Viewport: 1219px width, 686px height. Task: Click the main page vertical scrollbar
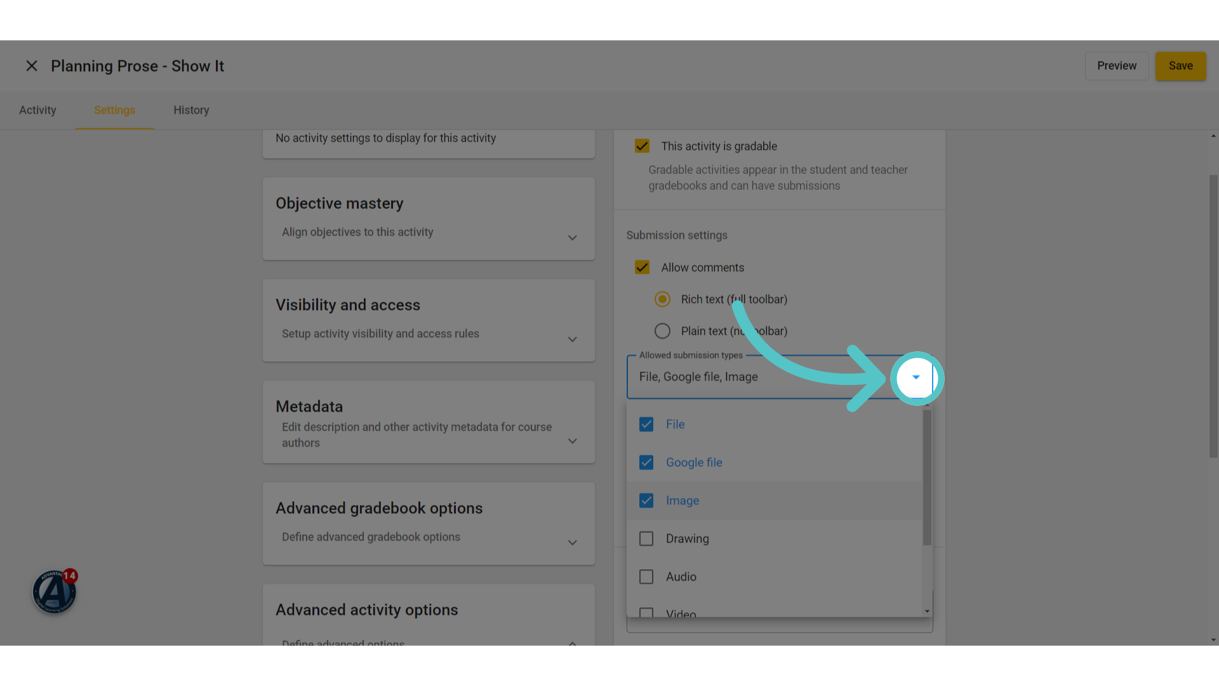coord(1213,316)
